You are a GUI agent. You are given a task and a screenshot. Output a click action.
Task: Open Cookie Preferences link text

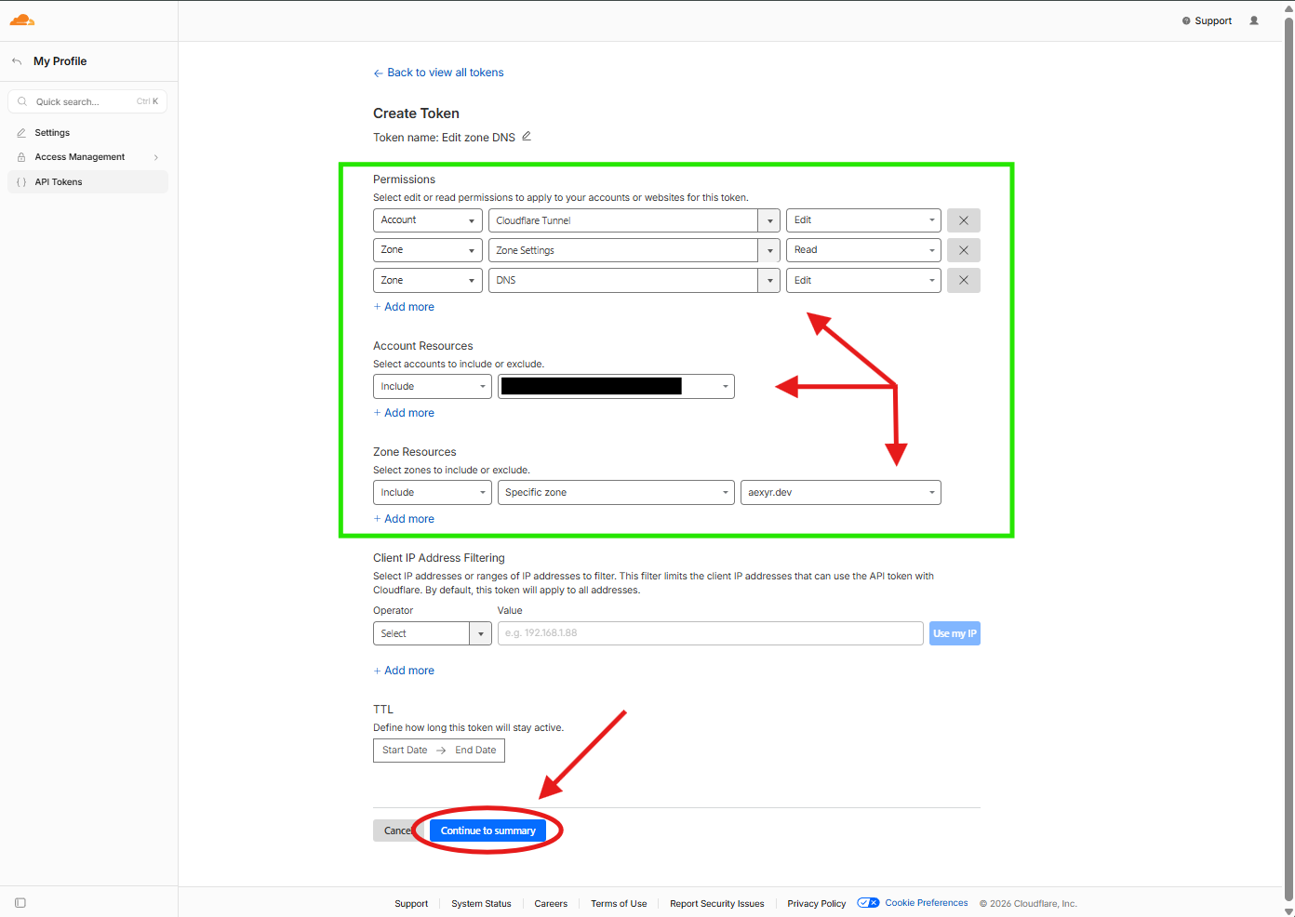927,903
